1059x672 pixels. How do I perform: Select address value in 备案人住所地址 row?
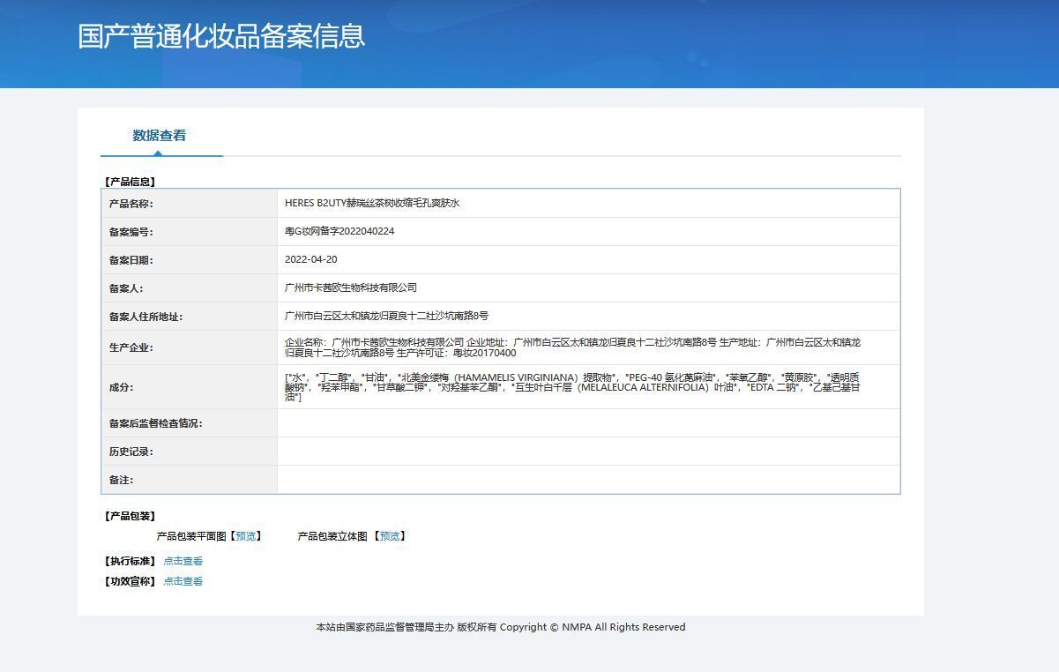click(x=386, y=316)
